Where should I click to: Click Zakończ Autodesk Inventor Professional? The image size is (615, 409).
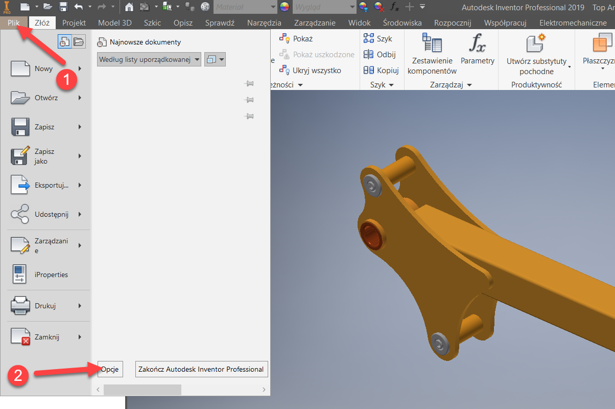[x=201, y=369]
